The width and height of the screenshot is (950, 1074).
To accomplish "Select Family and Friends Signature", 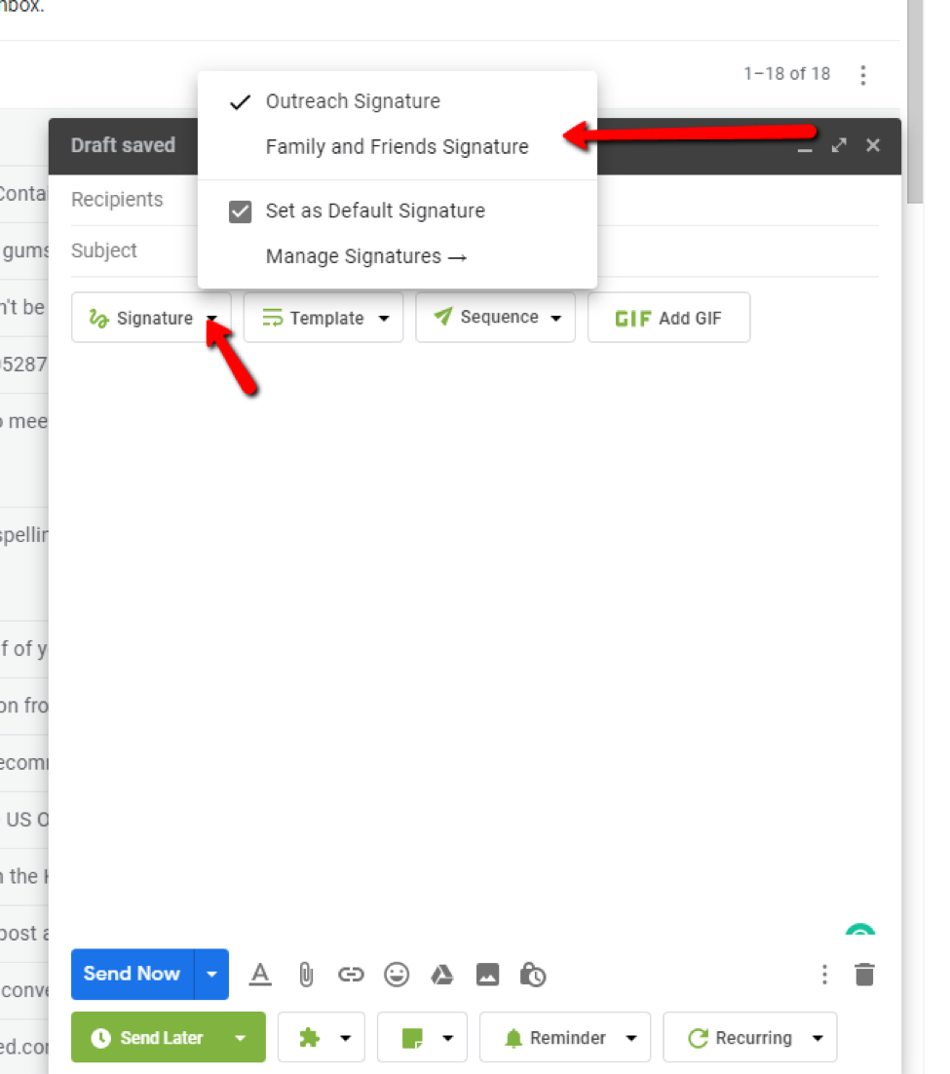I will tap(397, 147).
